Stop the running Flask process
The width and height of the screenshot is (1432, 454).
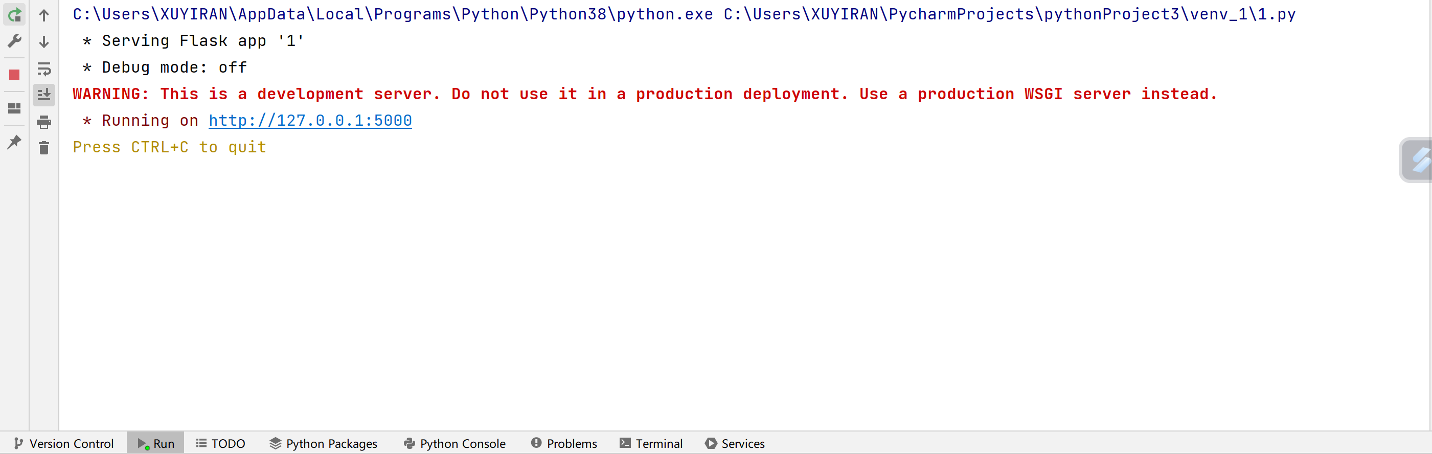point(14,75)
